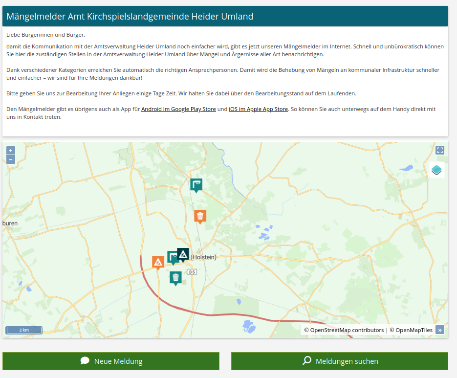Open the Android im Google Play Store link
Viewport: 457px width, 378px height.
(178, 109)
